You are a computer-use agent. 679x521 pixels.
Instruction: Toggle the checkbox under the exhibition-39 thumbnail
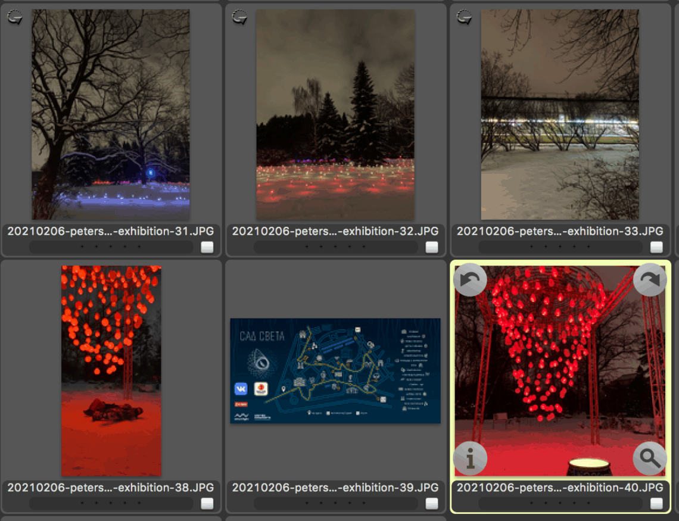tap(431, 503)
